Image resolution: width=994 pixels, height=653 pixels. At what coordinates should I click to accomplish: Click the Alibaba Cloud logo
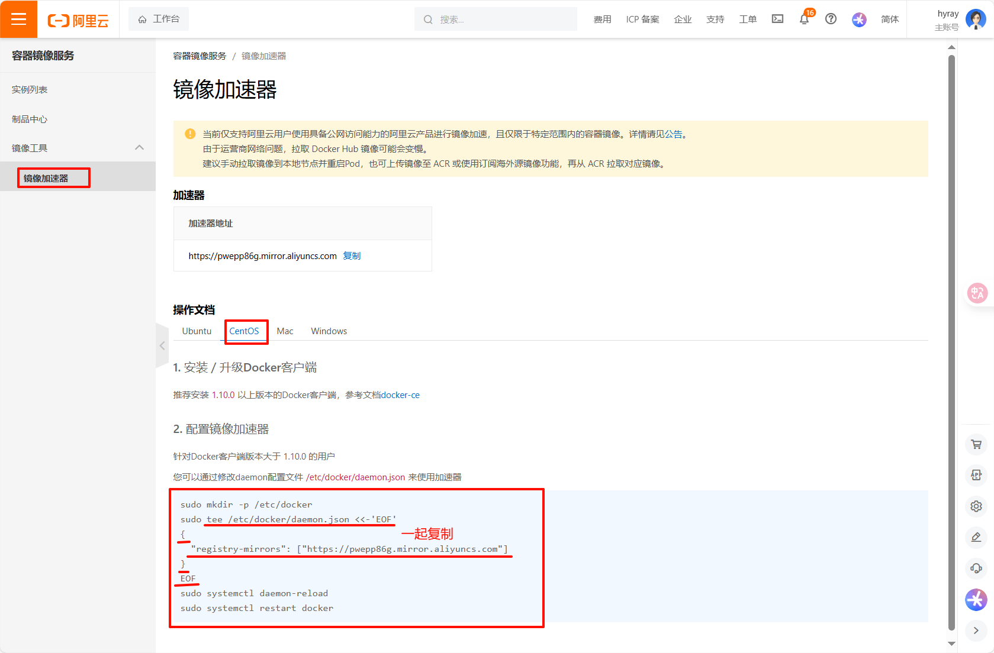point(78,21)
